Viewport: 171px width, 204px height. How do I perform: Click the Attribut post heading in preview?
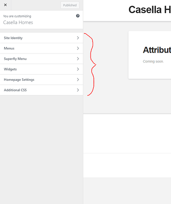[x=157, y=50]
